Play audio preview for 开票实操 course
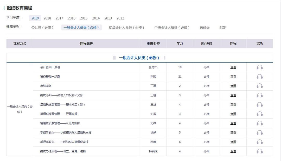281x161 pixels. tap(260, 114)
